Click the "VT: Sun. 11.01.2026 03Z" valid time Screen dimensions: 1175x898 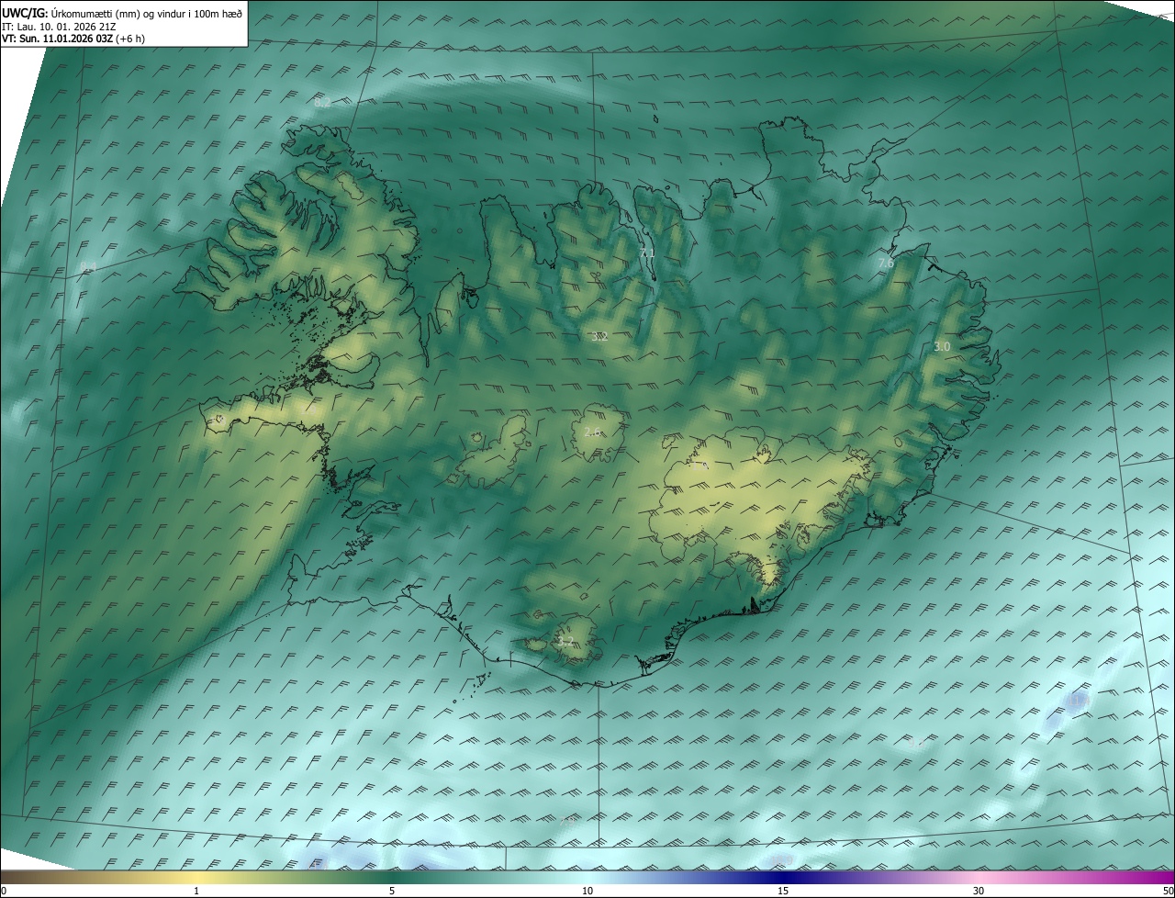pyautogui.click(x=58, y=39)
